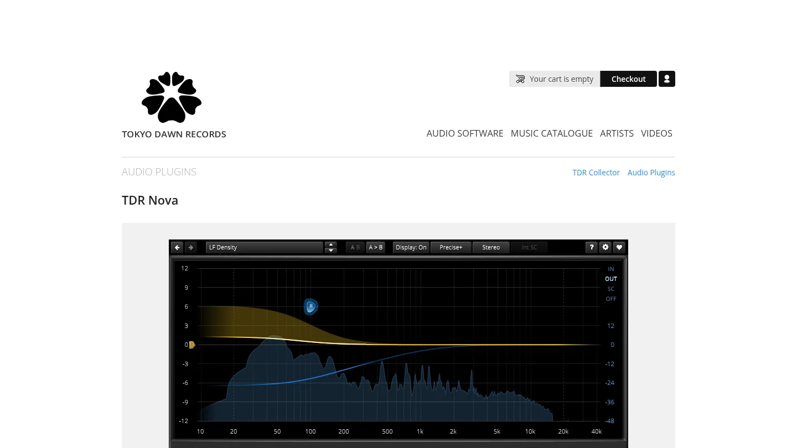Toggle the A B comparison button
Screen dimensions: 797x448
pos(355,247)
